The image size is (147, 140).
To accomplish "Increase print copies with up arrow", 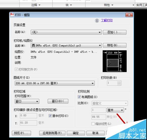I will pos(119,82).
